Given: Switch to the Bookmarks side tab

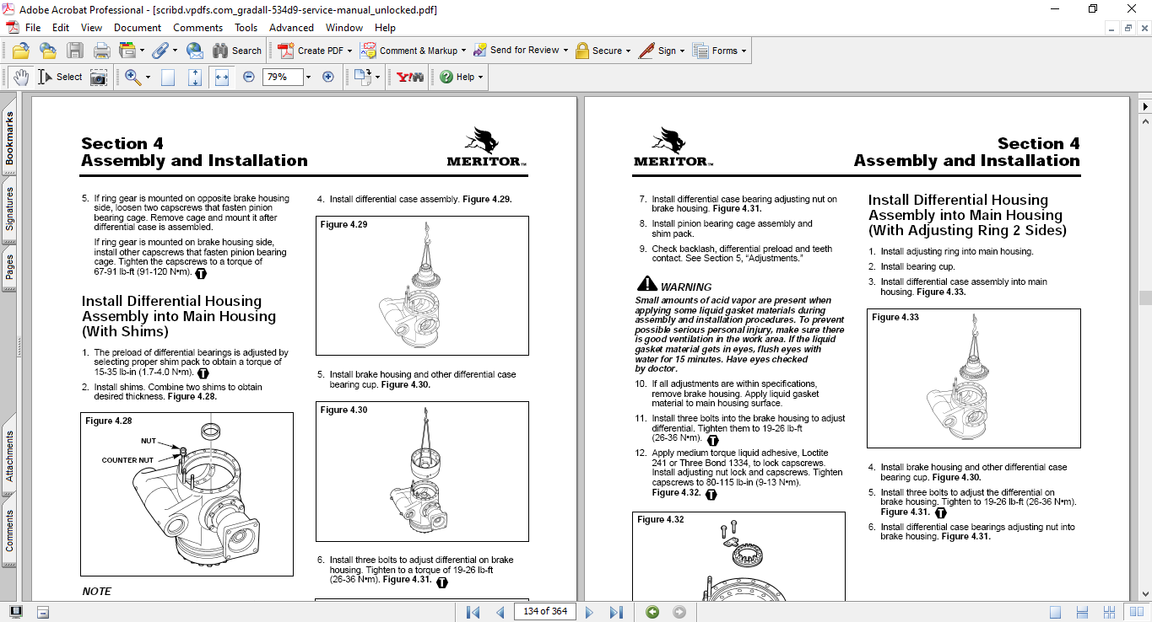Looking at the screenshot, I should click(x=9, y=140).
